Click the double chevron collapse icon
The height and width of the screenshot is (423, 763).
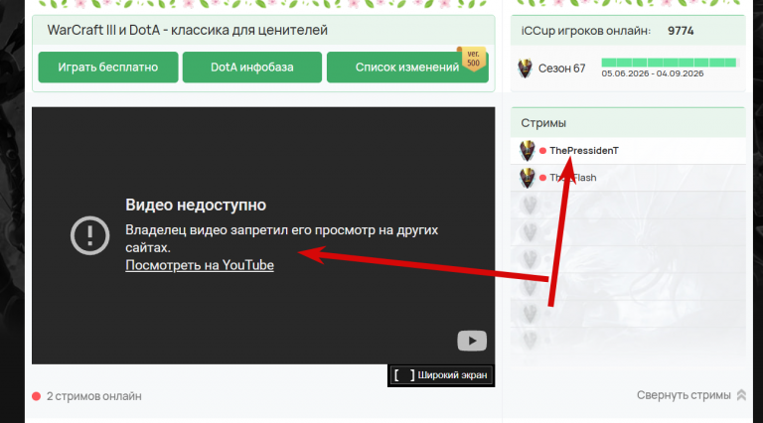click(741, 395)
